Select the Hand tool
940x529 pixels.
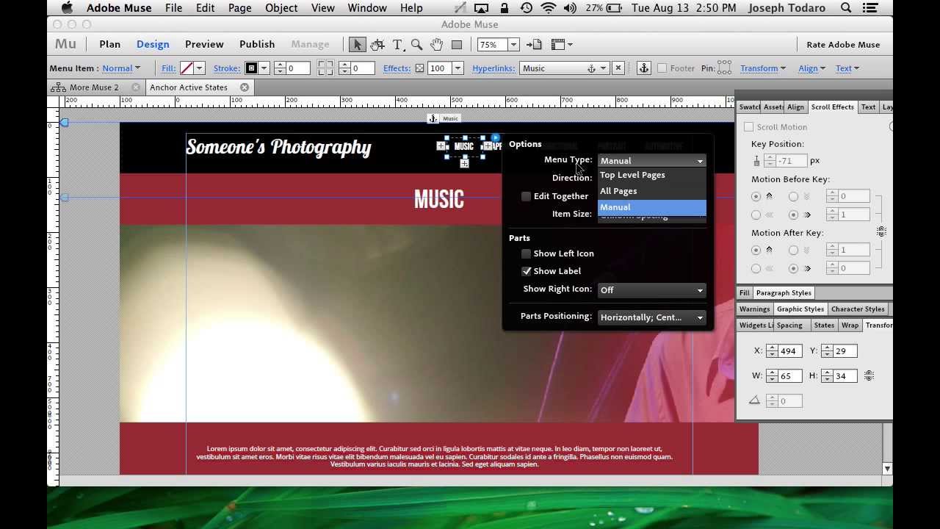[436, 45]
